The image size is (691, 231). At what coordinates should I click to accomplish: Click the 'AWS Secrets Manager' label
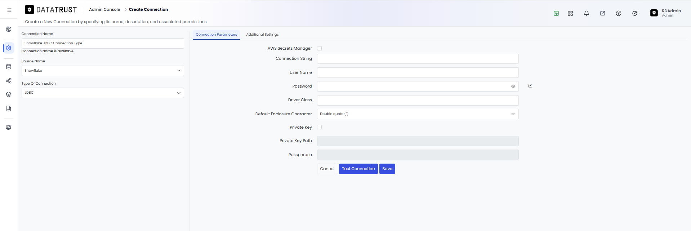coord(290,48)
